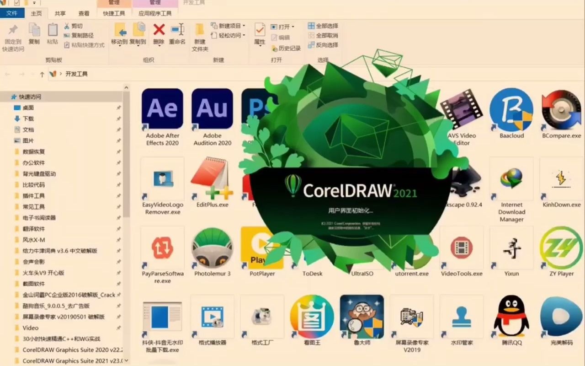Click the 全部选择 button
The image size is (585, 366).
coord(323,26)
